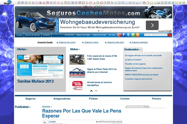Select the Coches category tab

(125, 99)
